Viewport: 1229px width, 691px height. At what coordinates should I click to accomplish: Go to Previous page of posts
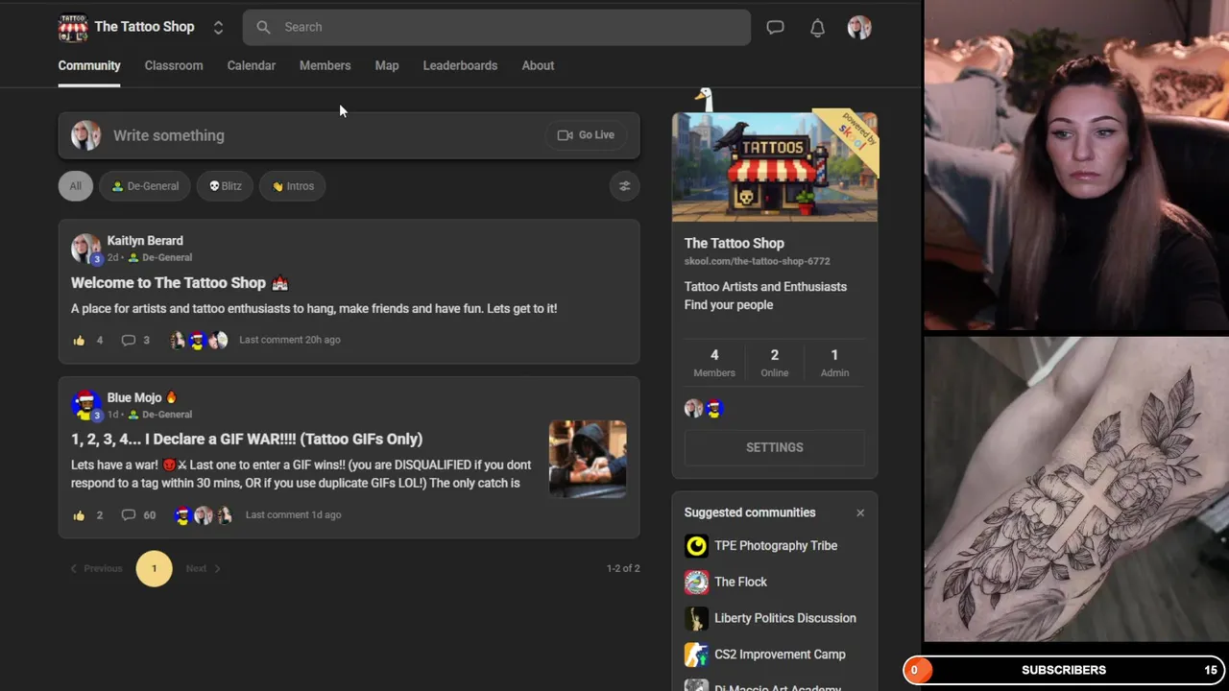coord(96,568)
